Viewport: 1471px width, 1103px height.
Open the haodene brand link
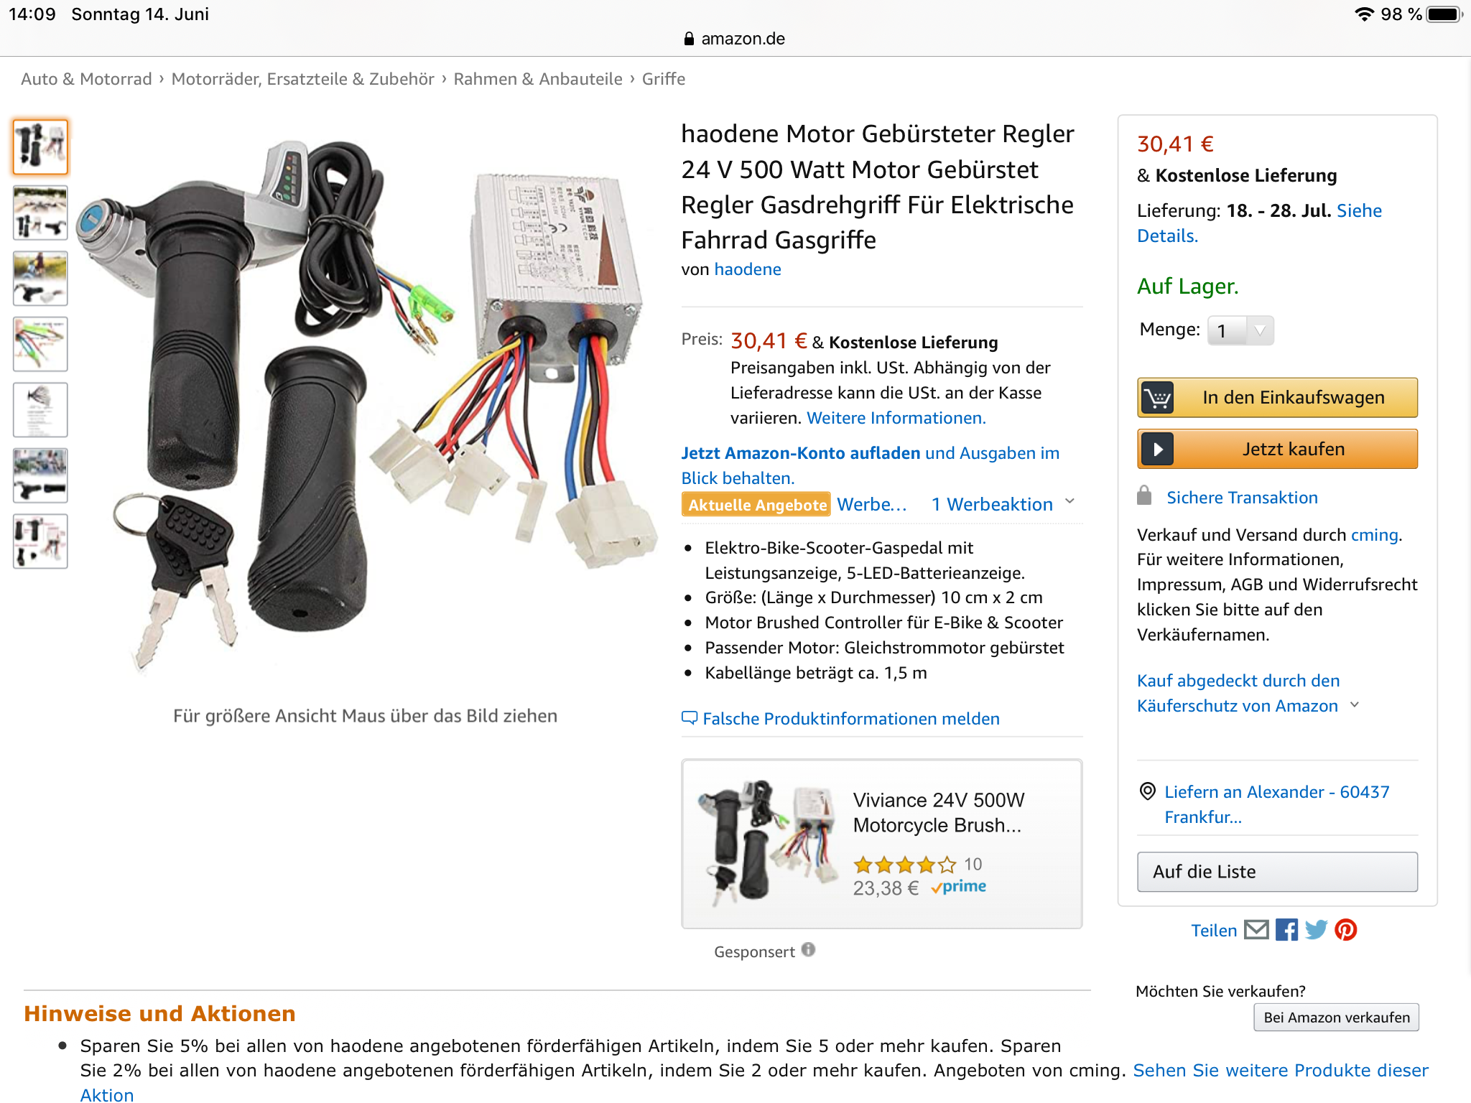[748, 269]
